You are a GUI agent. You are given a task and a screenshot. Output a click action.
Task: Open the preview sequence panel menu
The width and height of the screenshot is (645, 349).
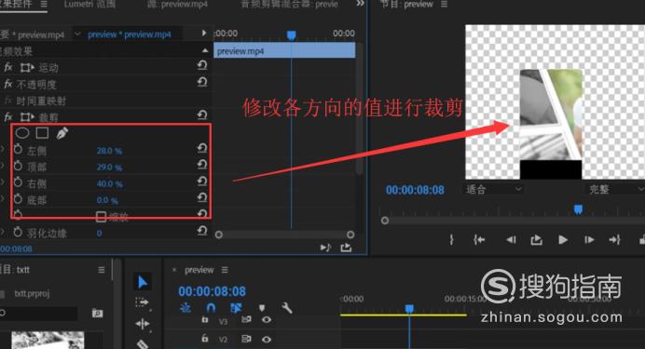225,270
